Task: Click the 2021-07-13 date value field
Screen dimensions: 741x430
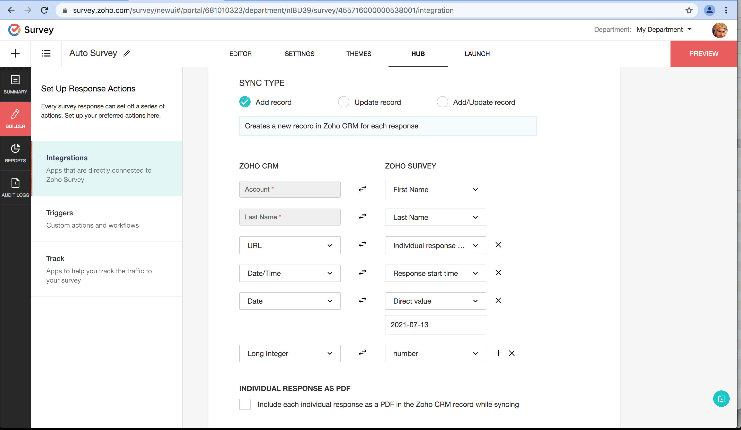Action: [x=435, y=325]
